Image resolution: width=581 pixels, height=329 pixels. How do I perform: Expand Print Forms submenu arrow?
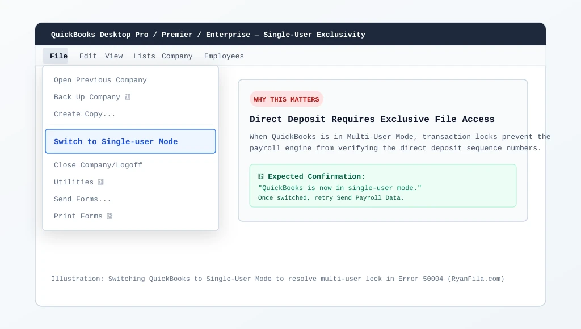click(110, 216)
